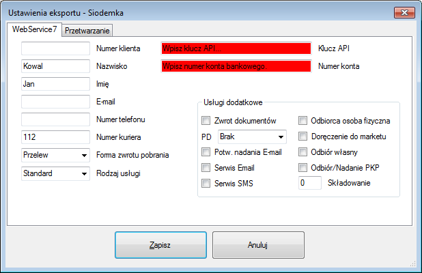The image size is (422, 273).
Task: Click the window resize grip corner
Action: 413,264
